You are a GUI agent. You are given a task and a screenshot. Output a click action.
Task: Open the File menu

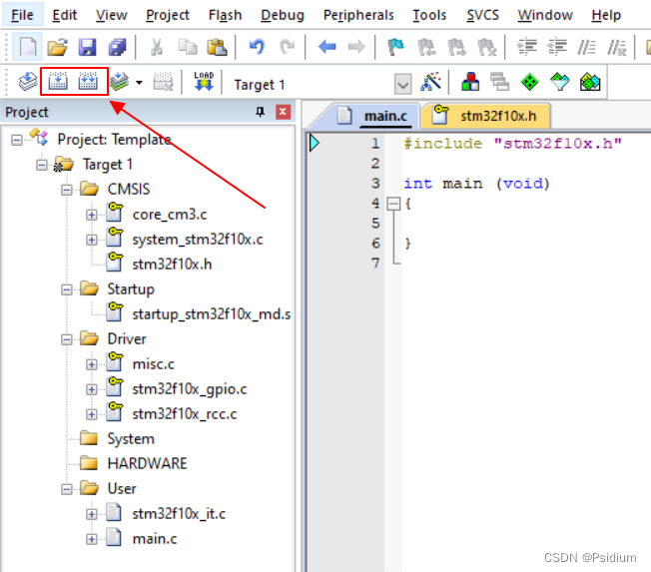[22, 15]
